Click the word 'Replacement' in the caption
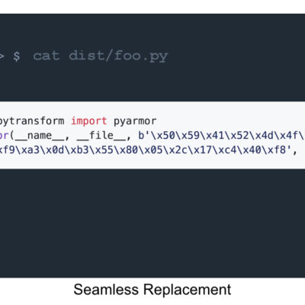Screen dimensions: 305x305 pyautogui.click(x=187, y=290)
